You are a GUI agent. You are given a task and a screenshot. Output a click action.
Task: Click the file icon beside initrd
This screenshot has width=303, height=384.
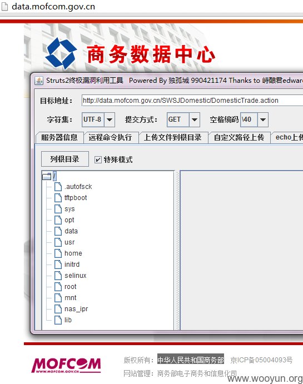58,265
